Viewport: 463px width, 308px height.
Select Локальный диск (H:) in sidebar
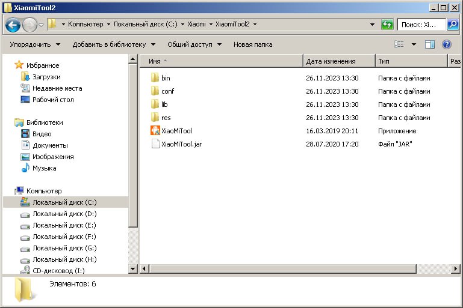click(x=64, y=260)
